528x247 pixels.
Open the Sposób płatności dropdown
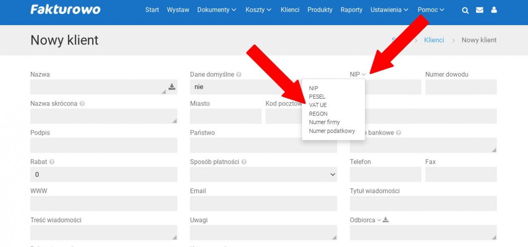point(263,174)
